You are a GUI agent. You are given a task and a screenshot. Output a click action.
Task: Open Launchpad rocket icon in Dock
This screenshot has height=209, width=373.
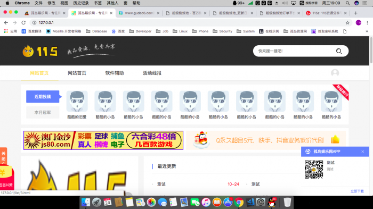pyautogui.click(x=96, y=202)
